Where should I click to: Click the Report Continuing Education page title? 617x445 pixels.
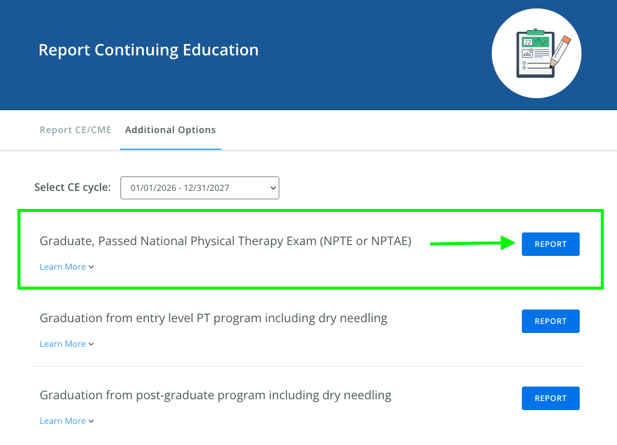pyautogui.click(x=149, y=50)
